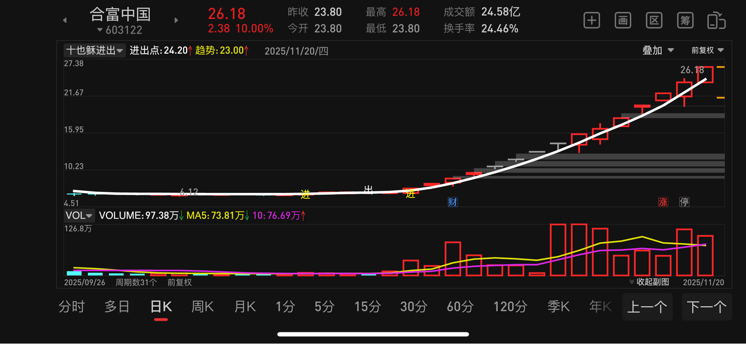Add stock to watchlist with plus icon
746x344 pixels.
pyautogui.click(x=591, y=21)
